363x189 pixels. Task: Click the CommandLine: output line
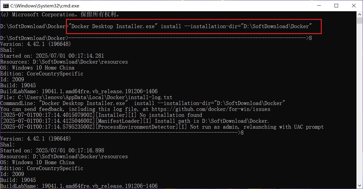tap(143, 103)
